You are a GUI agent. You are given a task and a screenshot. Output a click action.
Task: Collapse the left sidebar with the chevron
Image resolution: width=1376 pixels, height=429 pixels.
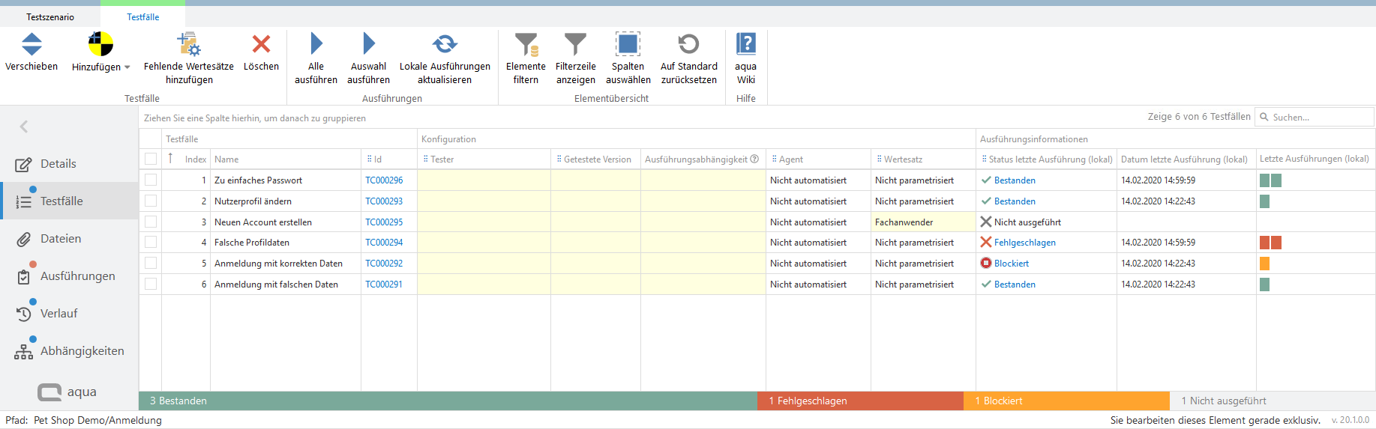pos(24,127)
